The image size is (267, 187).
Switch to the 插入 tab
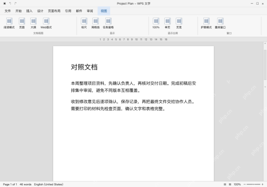pyautogui.click(x=29, y=11)
